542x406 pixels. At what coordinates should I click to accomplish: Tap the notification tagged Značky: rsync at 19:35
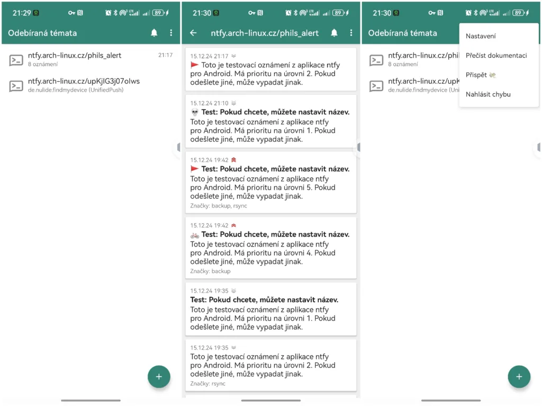[270, 365]
